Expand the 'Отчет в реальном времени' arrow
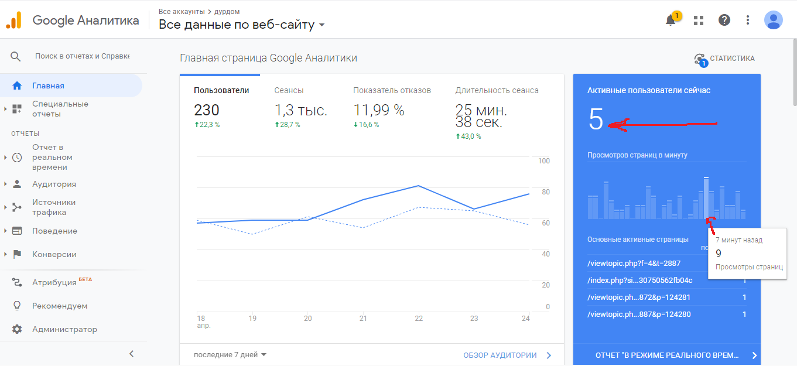Screen dimensions: 797x366 click(x=5, y=158)
